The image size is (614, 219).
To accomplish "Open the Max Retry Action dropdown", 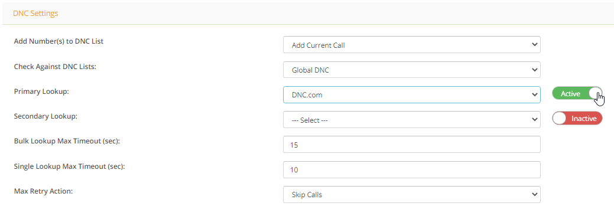I will click(x=411, y=194).
